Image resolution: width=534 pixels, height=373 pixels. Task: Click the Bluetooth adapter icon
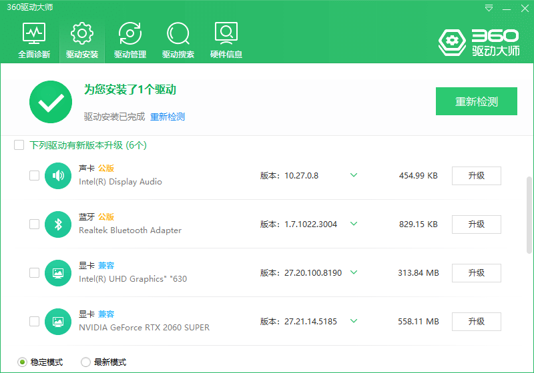pos(58,224)
